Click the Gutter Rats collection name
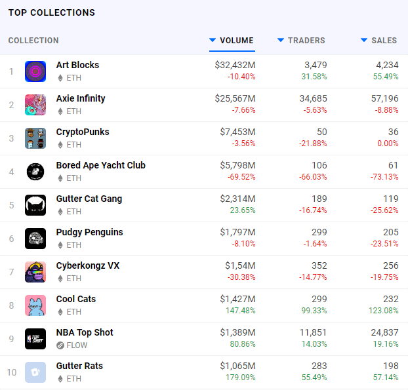The height and width of the screenshot is (390, 408). (79, 366)
